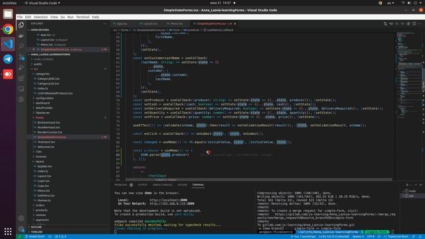Switch to the Debug Console tab

[162, 185]
